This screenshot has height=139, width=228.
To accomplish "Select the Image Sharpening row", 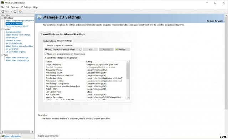I will (85, 65).
